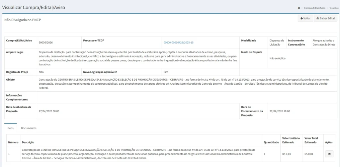Click the Amparo Legal description paragraph

(x=137, y=58)
